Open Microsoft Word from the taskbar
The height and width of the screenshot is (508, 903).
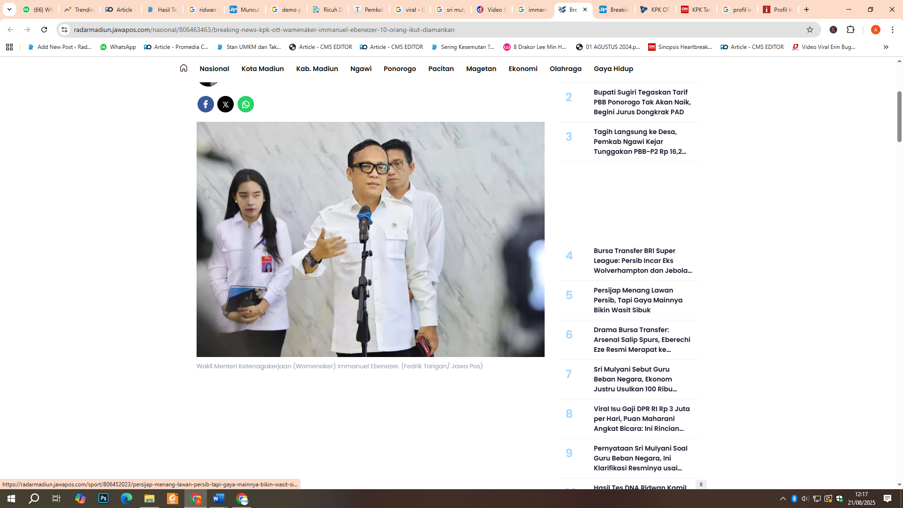219,499
